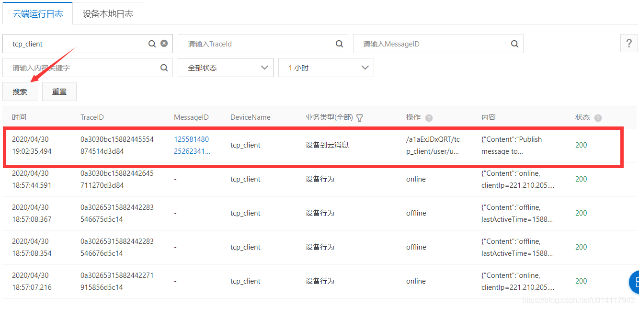Screen dimensions: 639x309
Task: Select TraceID 0a30265315882442271915856d5c14
Action: click(117, 281)
